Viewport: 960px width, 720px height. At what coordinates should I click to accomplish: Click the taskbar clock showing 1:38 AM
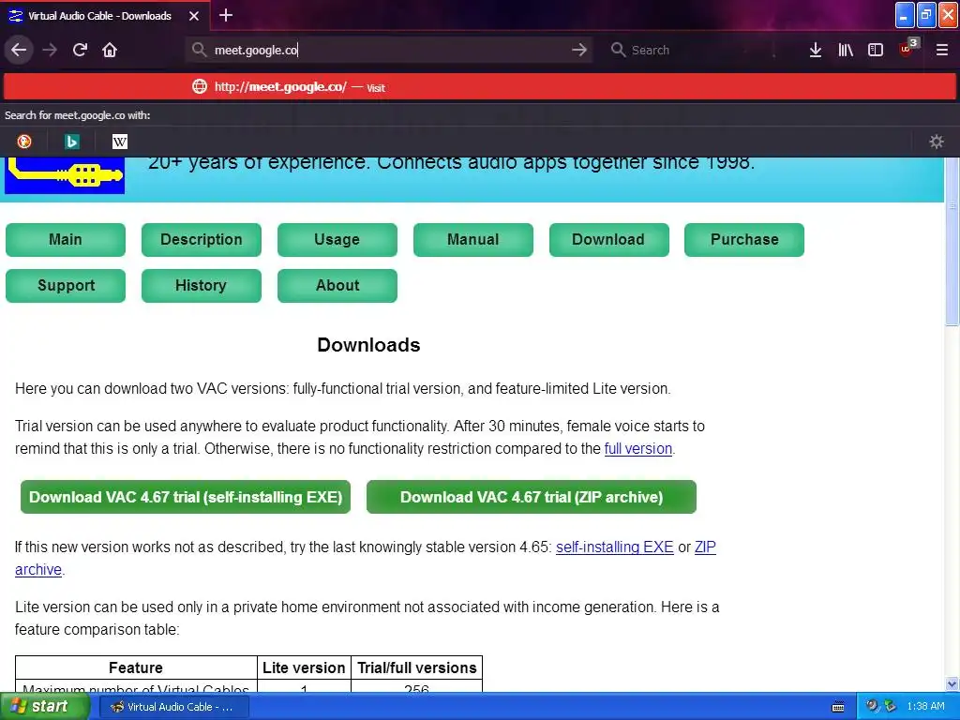coord(925,706)
